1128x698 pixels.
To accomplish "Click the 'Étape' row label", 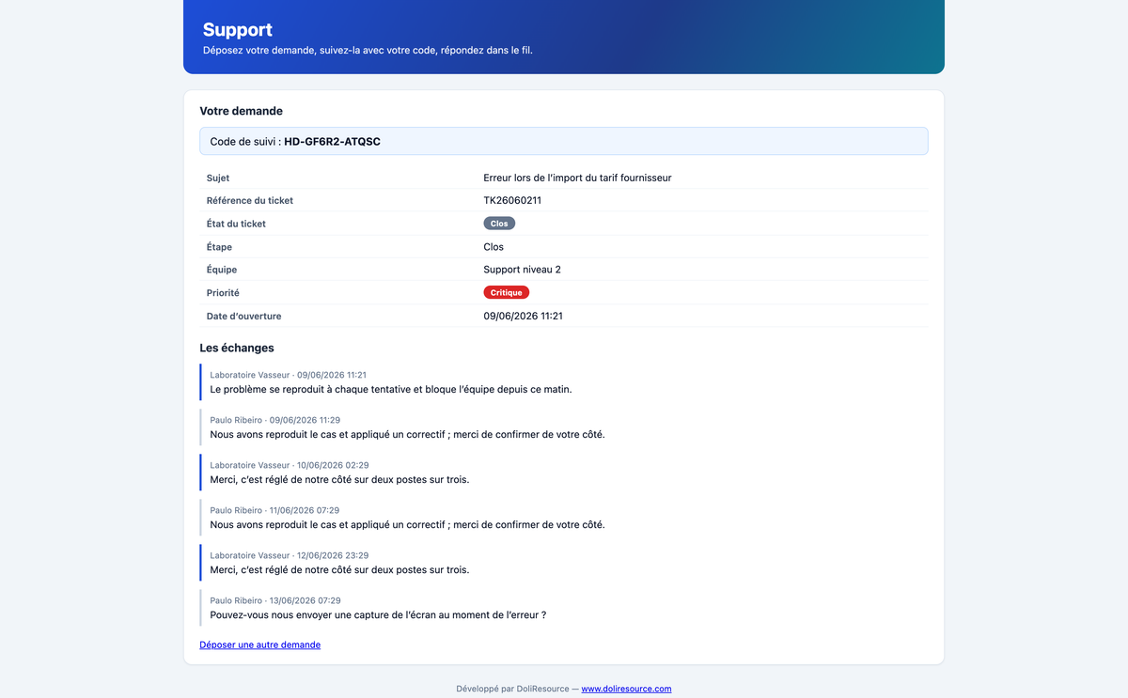I will (219, 247).
